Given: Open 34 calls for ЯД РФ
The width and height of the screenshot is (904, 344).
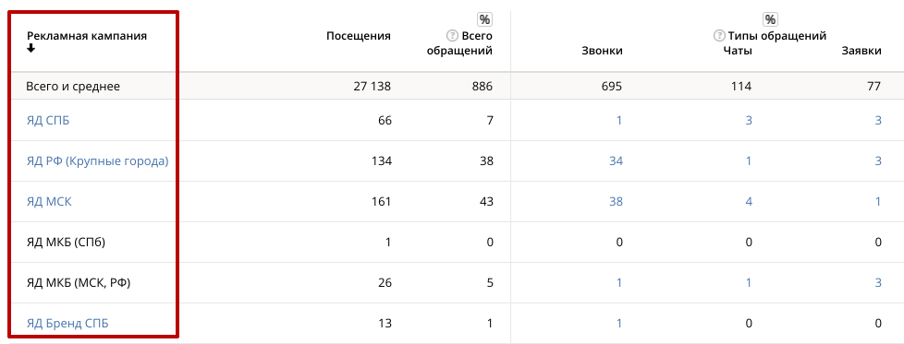Looking at the screenshot, I should [616, 161].
